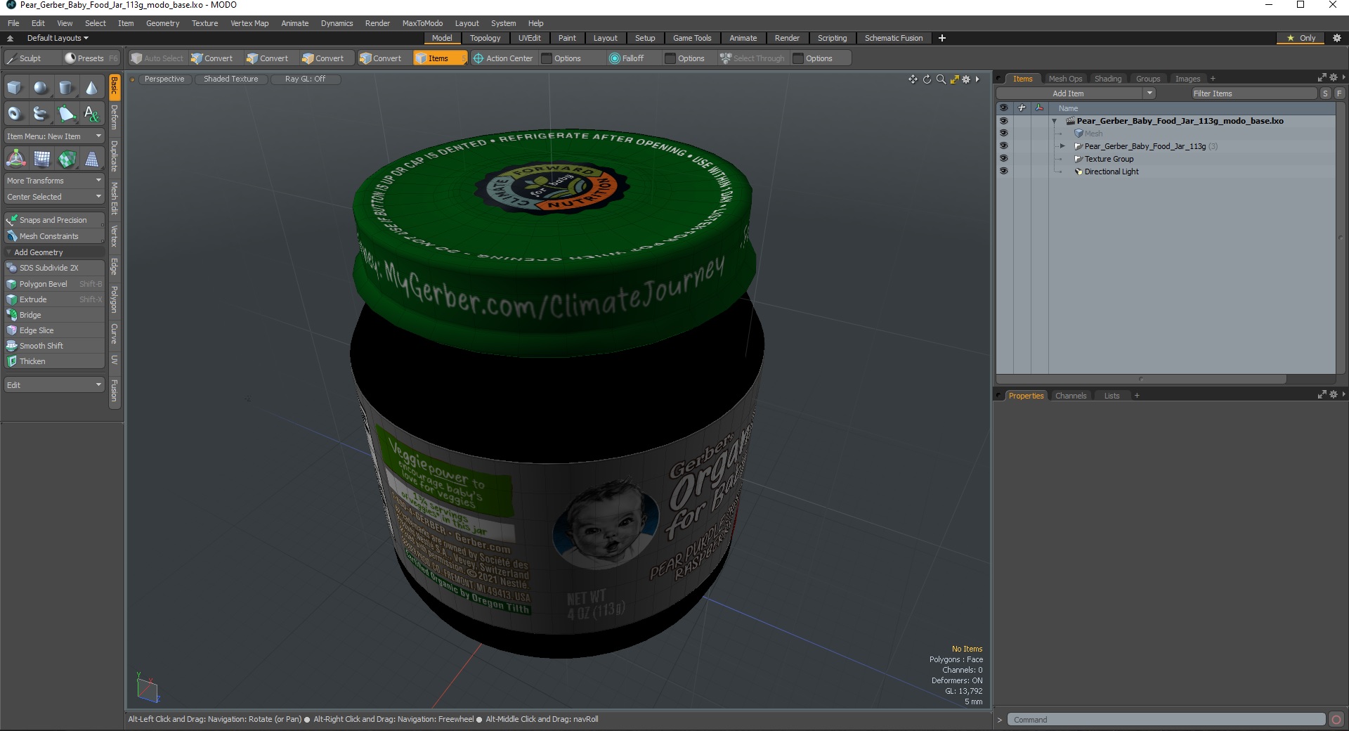
Task: Activate the transform tool icon
Action: click(x=15, y=159)
